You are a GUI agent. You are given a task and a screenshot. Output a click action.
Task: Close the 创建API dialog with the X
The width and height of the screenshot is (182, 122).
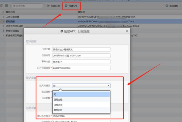(x=127, y=31)
